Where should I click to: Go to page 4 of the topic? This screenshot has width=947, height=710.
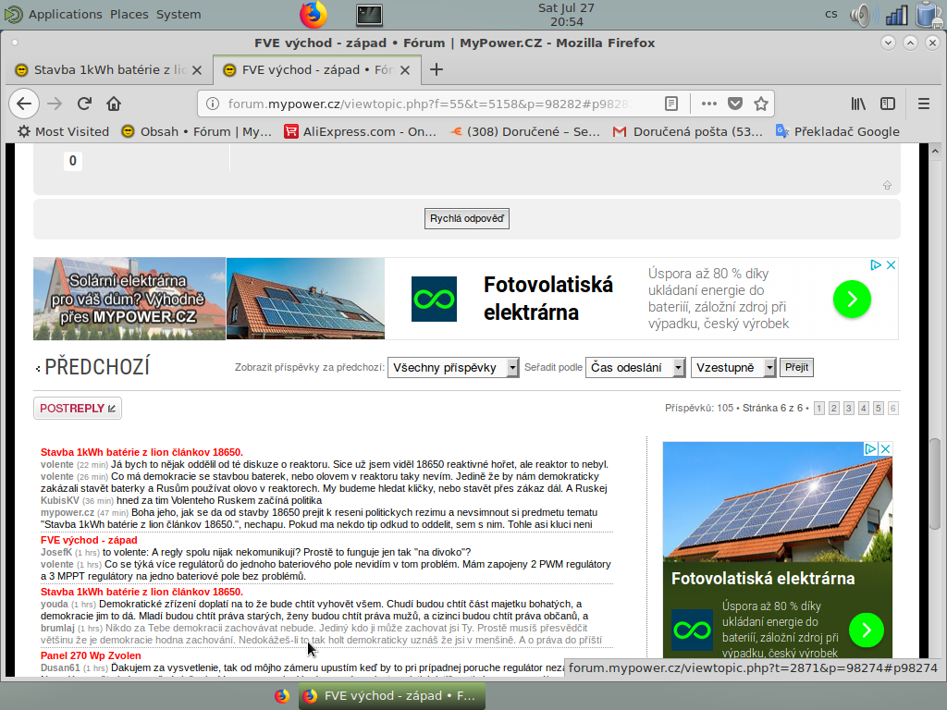pos(864,409)
